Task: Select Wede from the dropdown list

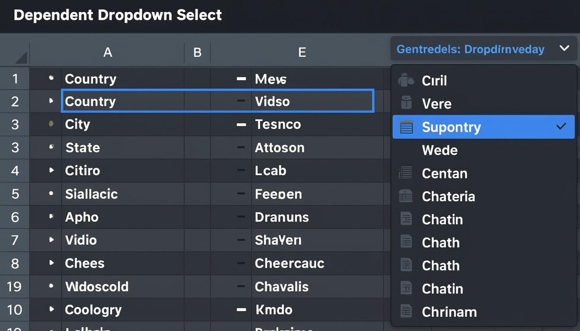Action: pos(439,150)
